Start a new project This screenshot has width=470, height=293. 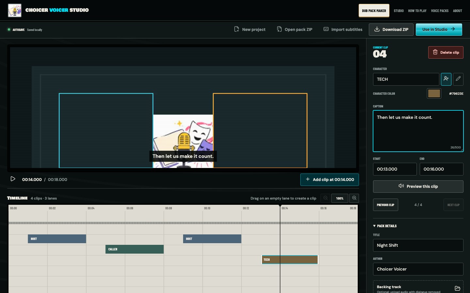point(250,29)
